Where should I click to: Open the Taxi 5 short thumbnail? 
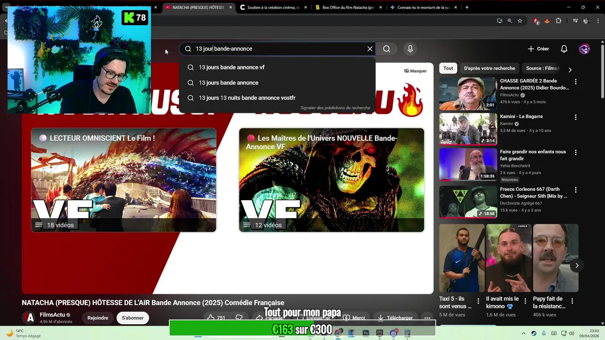pyautogui.click(x=462, y=258)
